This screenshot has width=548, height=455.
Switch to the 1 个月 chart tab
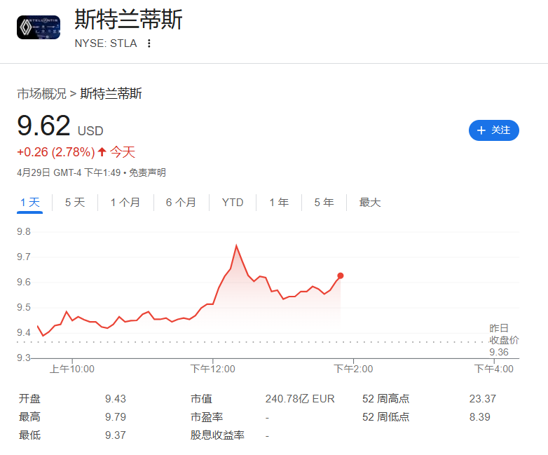click(125, 203)
